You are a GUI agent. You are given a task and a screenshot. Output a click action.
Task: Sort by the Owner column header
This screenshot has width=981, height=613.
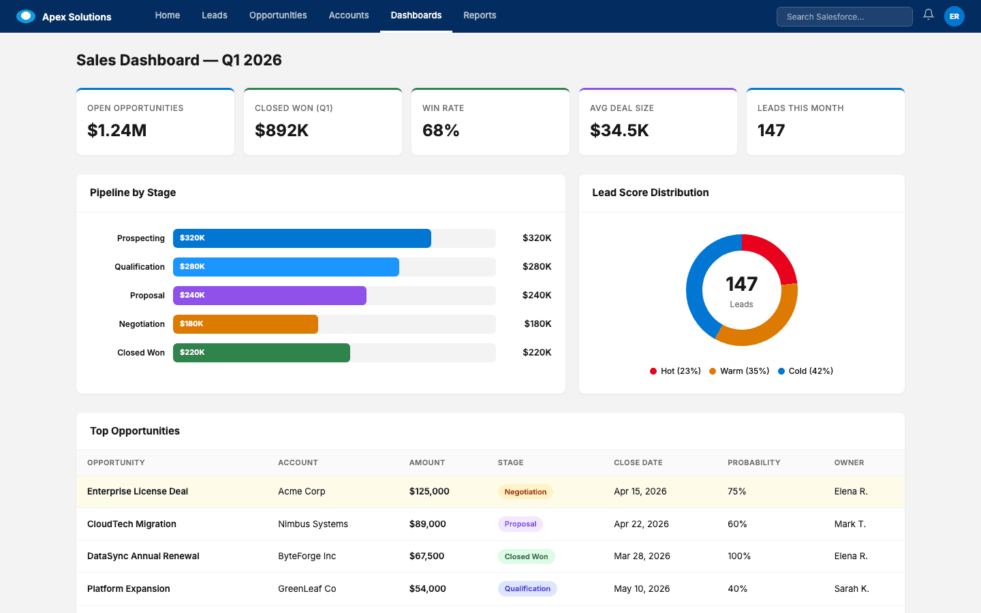(x=849, y=462)
